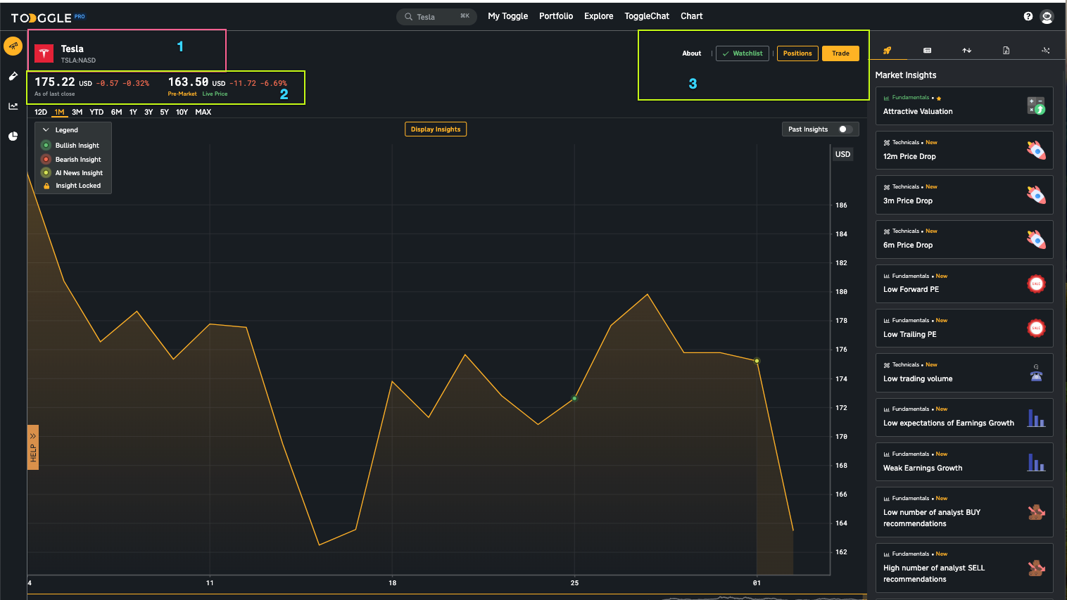
Task: Click the Display Insights button
Action: [436, 129]
